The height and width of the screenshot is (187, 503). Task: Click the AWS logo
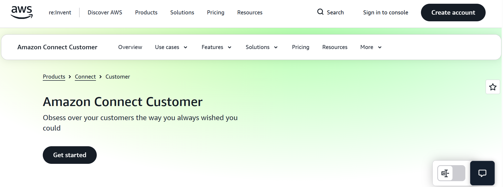[22, 13]
